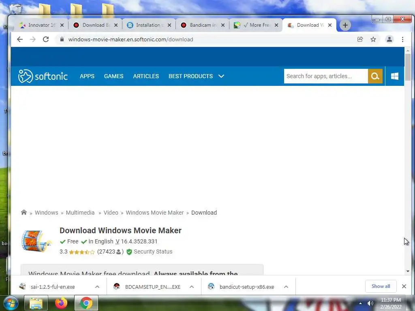
Task: Click the orange search magnifier button
Action: (x=375, y=76)
